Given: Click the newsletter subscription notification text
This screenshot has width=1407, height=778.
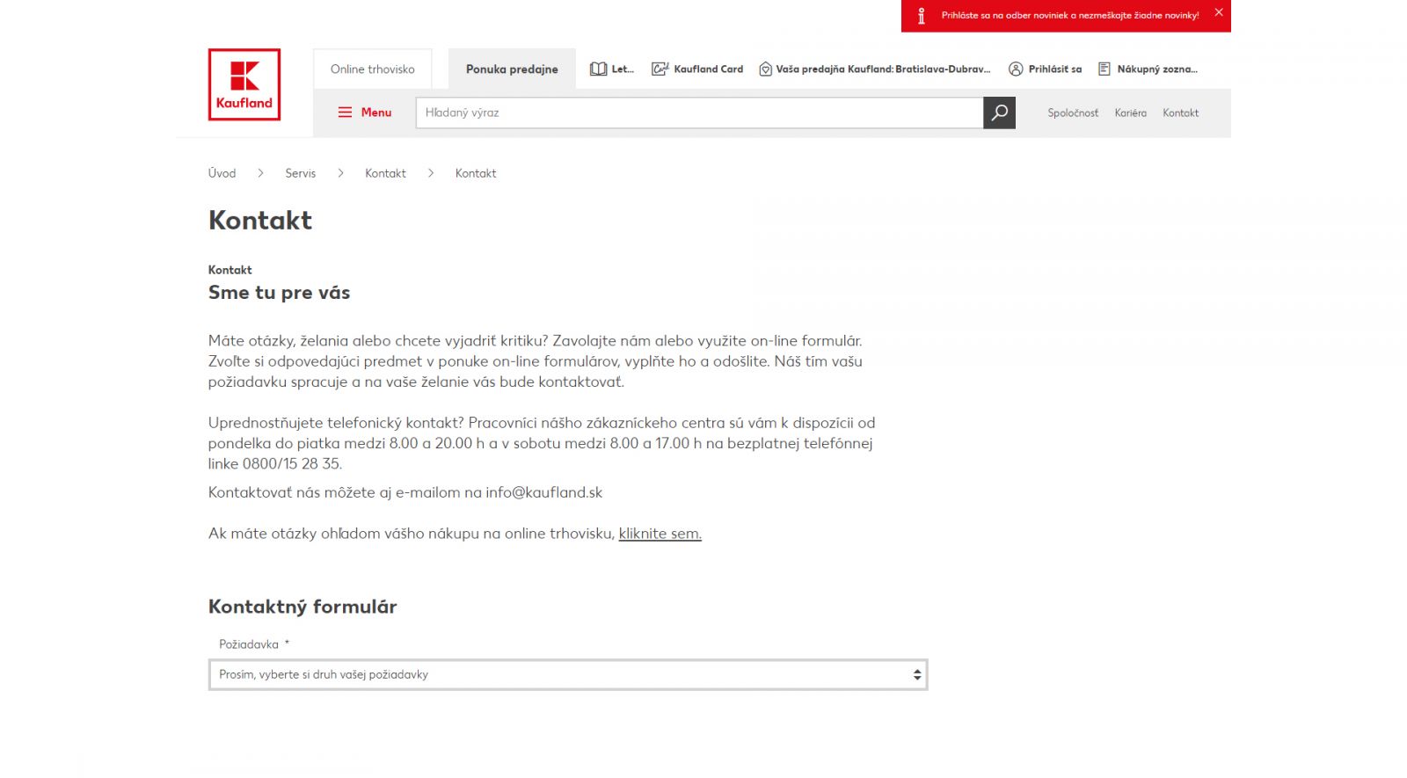Looking at the screenshot, I should [1069, 16].
